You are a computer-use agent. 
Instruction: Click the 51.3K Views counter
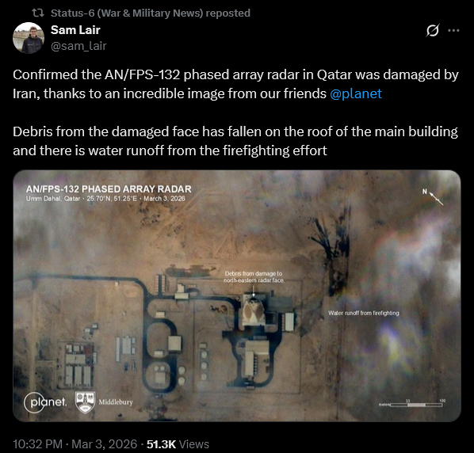pos(178,444)
